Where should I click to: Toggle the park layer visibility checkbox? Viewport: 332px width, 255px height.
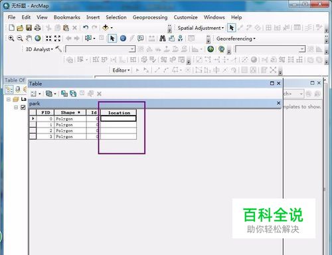point(23,108)
